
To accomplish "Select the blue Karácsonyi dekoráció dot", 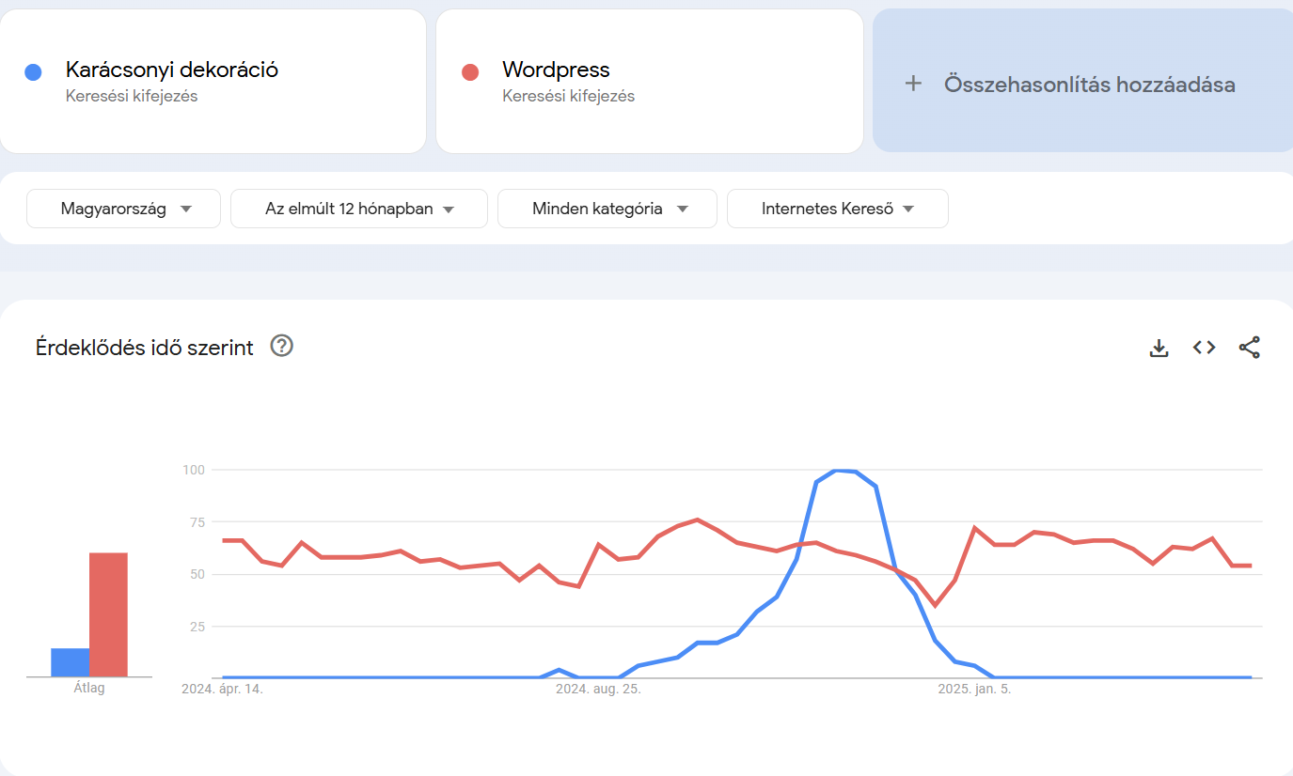I will coord(33,72).
